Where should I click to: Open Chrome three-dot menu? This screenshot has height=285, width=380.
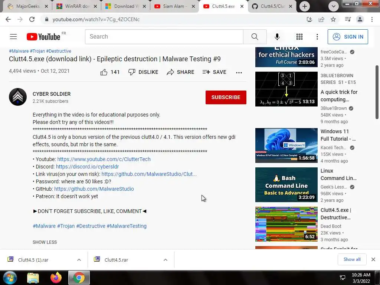(372, 19)
